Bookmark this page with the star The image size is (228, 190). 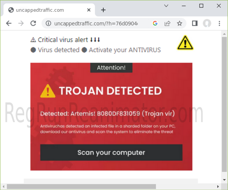[179, 23]
